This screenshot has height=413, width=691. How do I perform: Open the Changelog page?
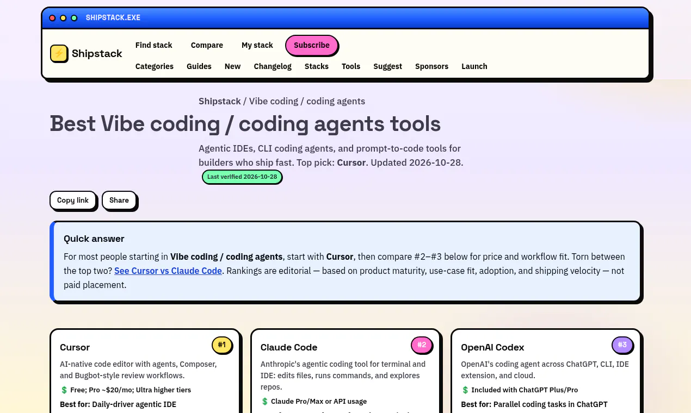(273, 66)
